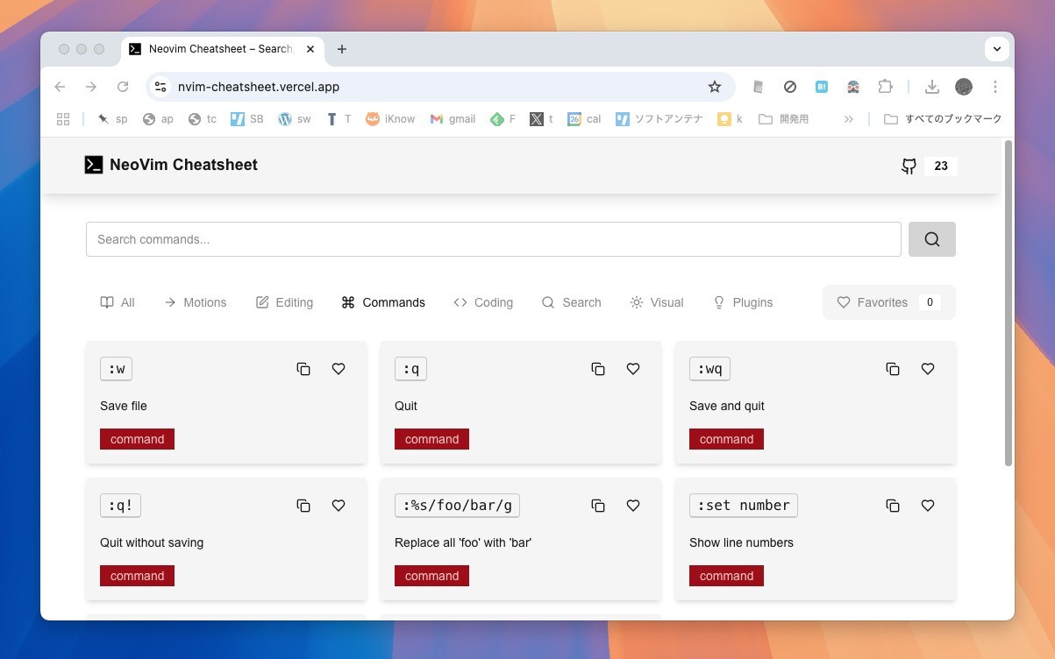Screen dimensions: 1055x659
Task: Open the SB bookmark
Action: coord(246,119)
